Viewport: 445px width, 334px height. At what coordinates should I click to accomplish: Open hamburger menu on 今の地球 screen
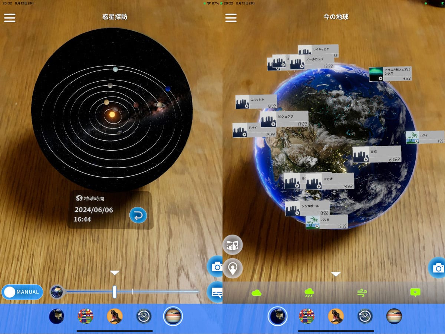pyautogui.click(x=231, y=17)
